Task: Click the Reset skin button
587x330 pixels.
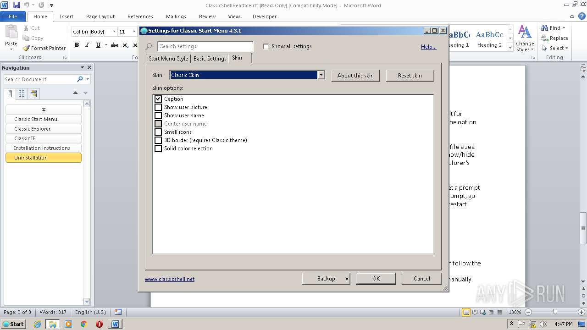Action: 410,76
